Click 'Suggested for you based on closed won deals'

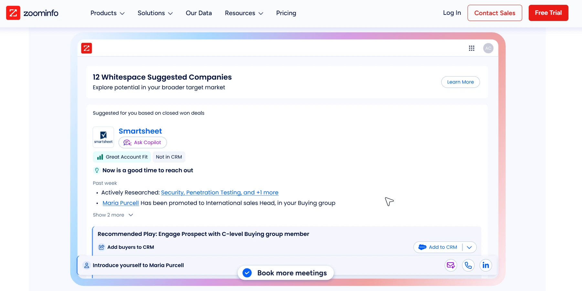[149, 113]
